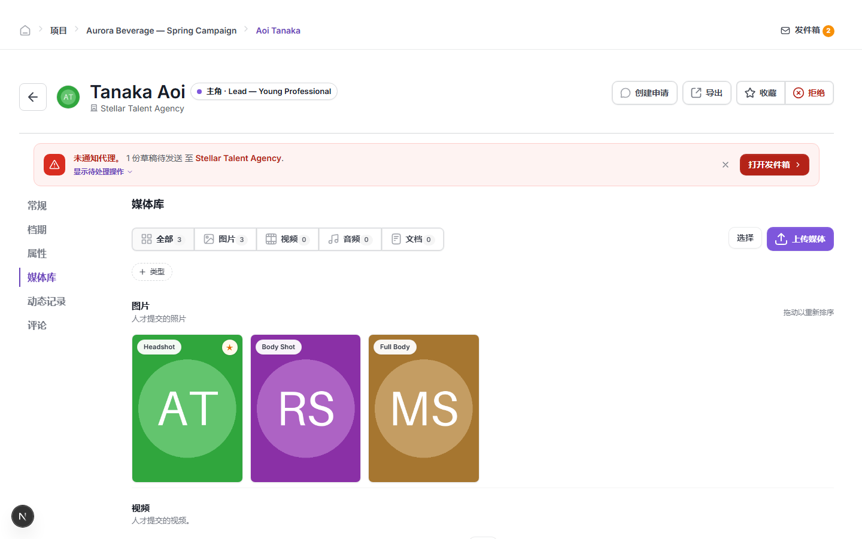Click 打开发件箱 red button
The image size is (862, 539).
click(775, 165)
